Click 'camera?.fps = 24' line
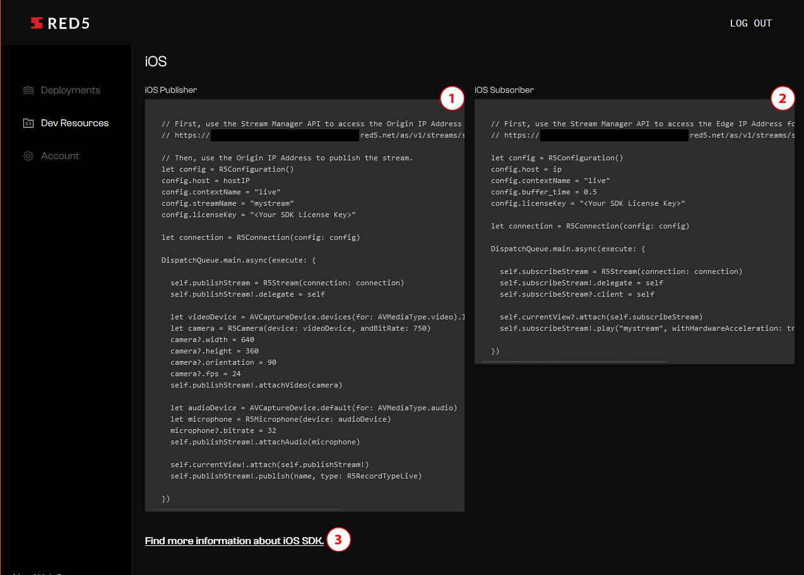 point(206,374)
